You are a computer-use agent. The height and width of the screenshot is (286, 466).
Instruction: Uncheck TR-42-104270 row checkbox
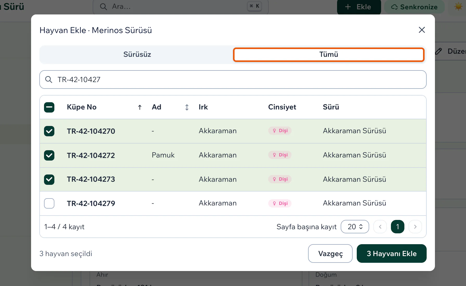pos(49,131)
